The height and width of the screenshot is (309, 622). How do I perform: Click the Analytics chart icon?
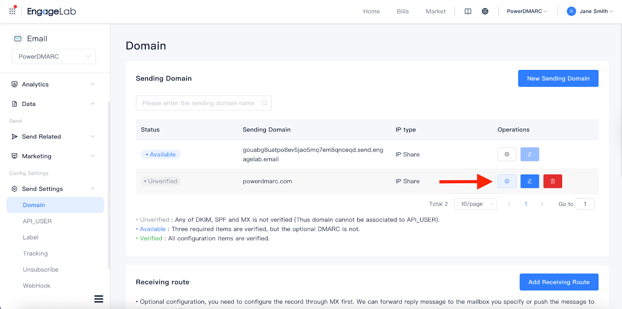14,84
